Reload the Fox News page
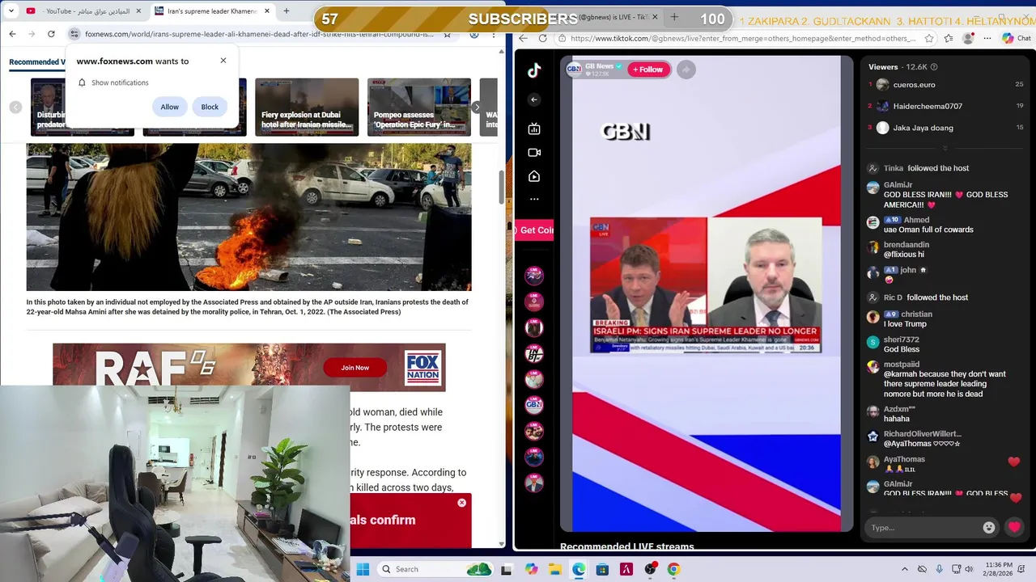The width and height of the screenshot is (1036, 582). (x=51, y=34)
